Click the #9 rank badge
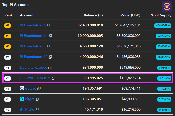Image resolution: width=175 pixels, height=116 pixels. pyautogui.click(x=8, y=110)
